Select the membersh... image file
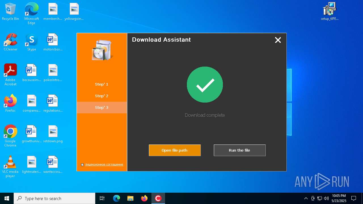363x204 pixels. (x=53, y=12)
